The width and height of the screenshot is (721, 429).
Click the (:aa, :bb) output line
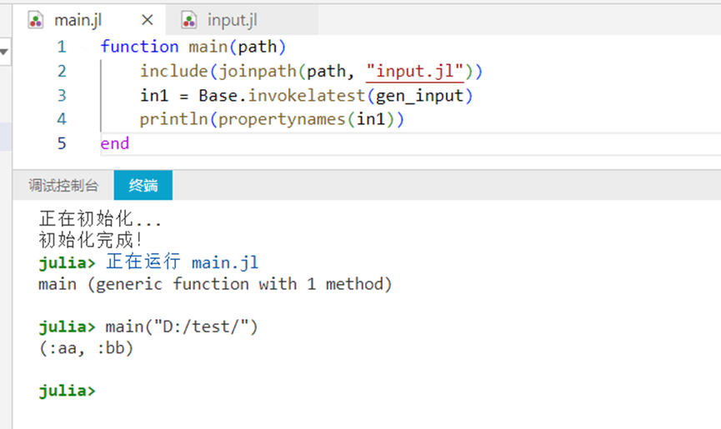click(87, 348)
